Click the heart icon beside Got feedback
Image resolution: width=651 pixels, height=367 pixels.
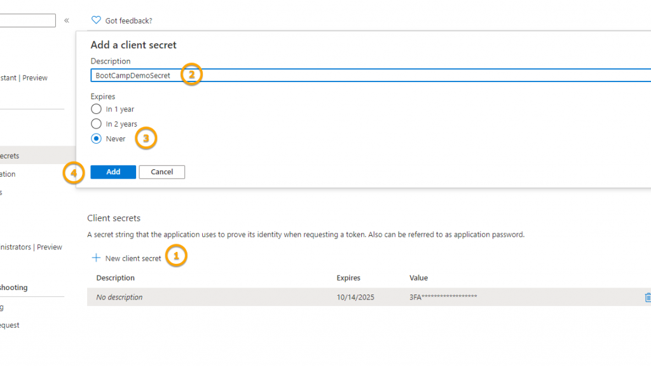click(95, 20)
